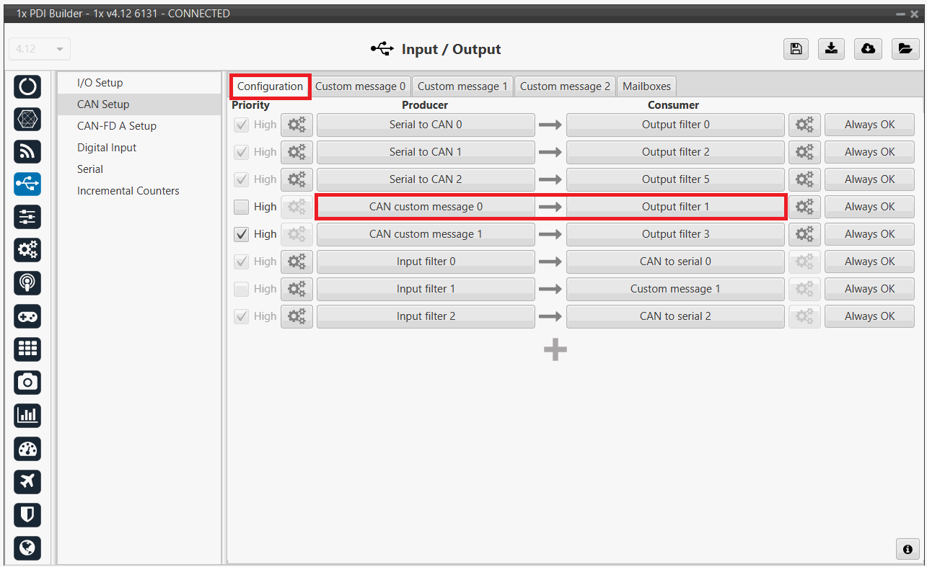Viewport: 927px width, 567px height.
Task: Open the 4.12 version dropdown
Action: pyautogui.click(x=40, y=49)
